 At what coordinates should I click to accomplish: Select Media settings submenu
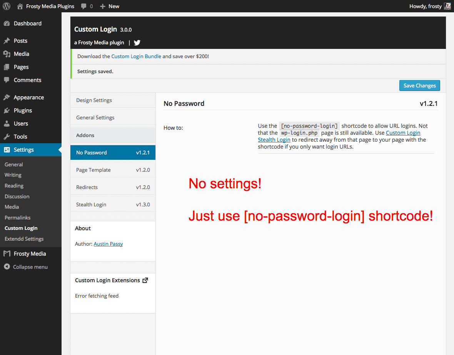click(x=12, y=207)
